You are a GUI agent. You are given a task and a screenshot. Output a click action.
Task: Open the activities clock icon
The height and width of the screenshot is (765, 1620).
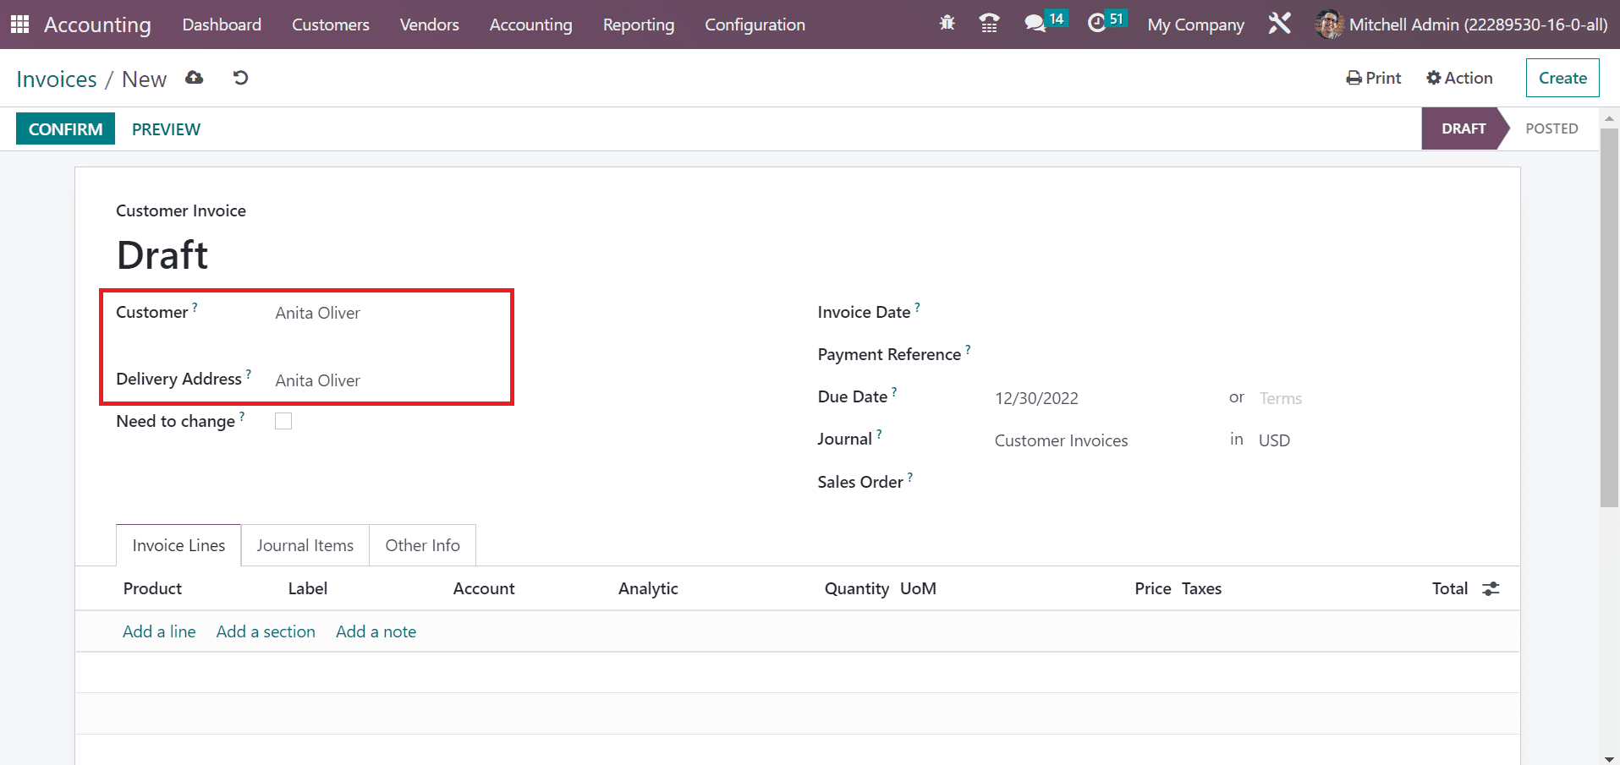pos(1096,23)
